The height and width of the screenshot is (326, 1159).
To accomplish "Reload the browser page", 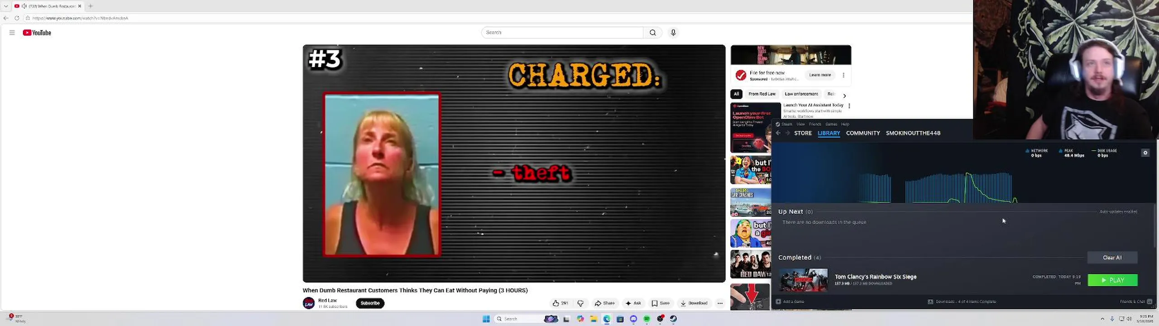I will pos(17,18).
